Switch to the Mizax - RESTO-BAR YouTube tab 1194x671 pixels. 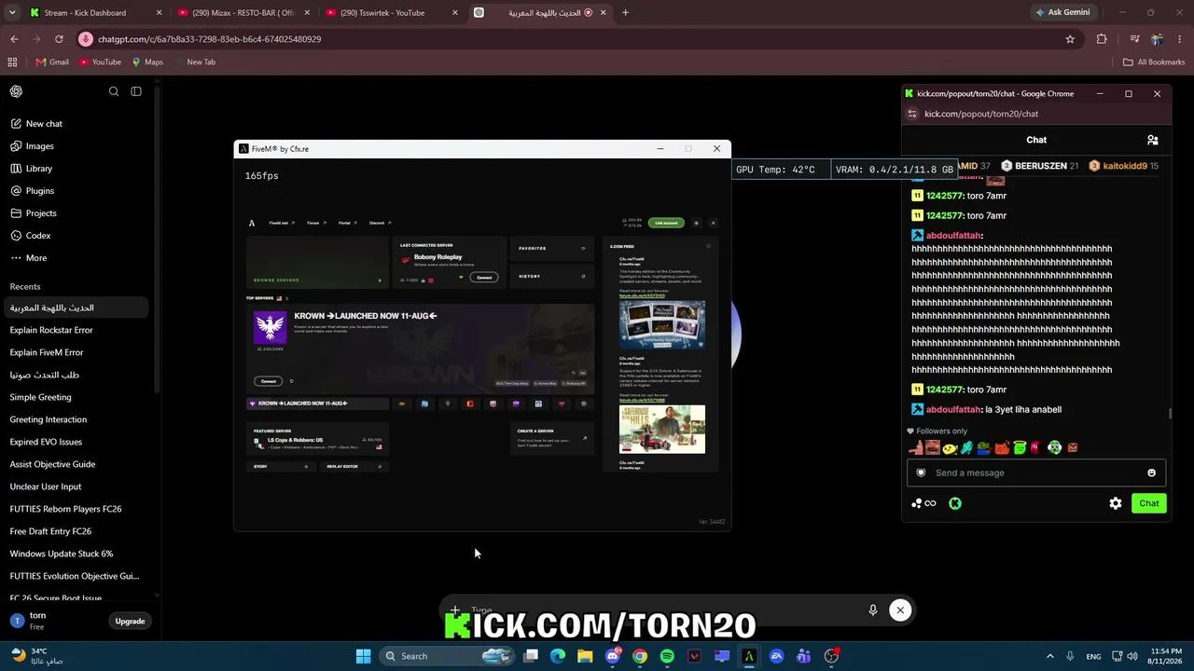coord(243,13)
